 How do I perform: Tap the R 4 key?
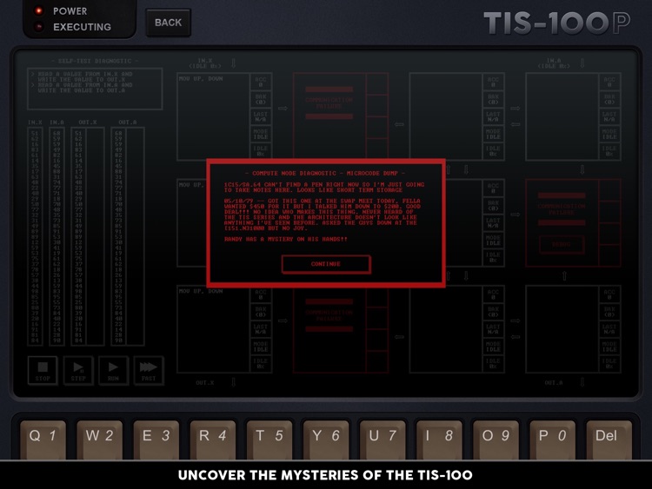(x=212, y=439)
